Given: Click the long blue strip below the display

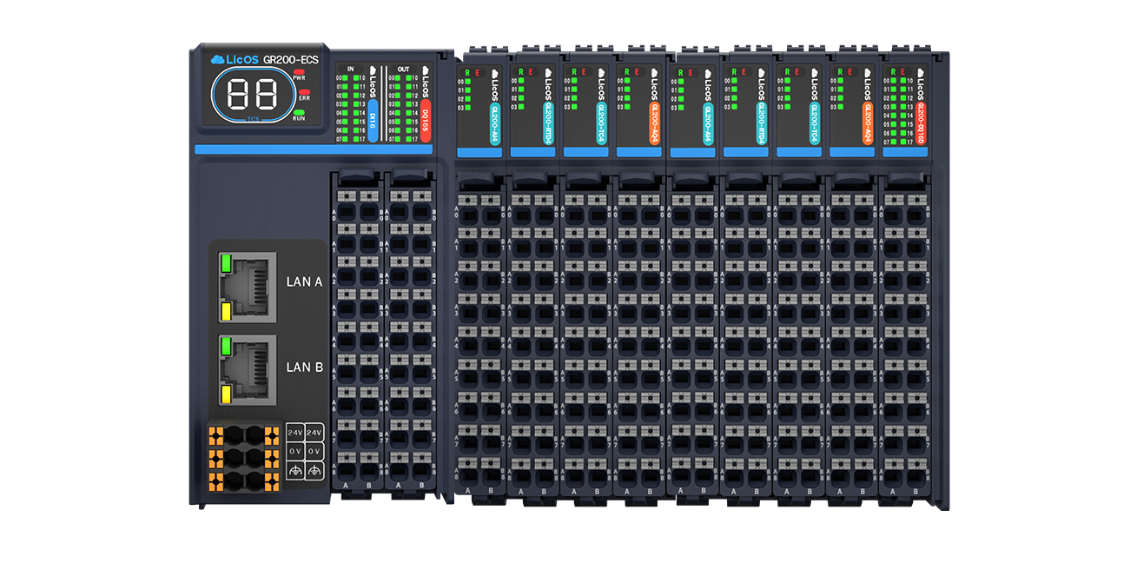Looking at the screenshot, I should (x=313, y=149).
